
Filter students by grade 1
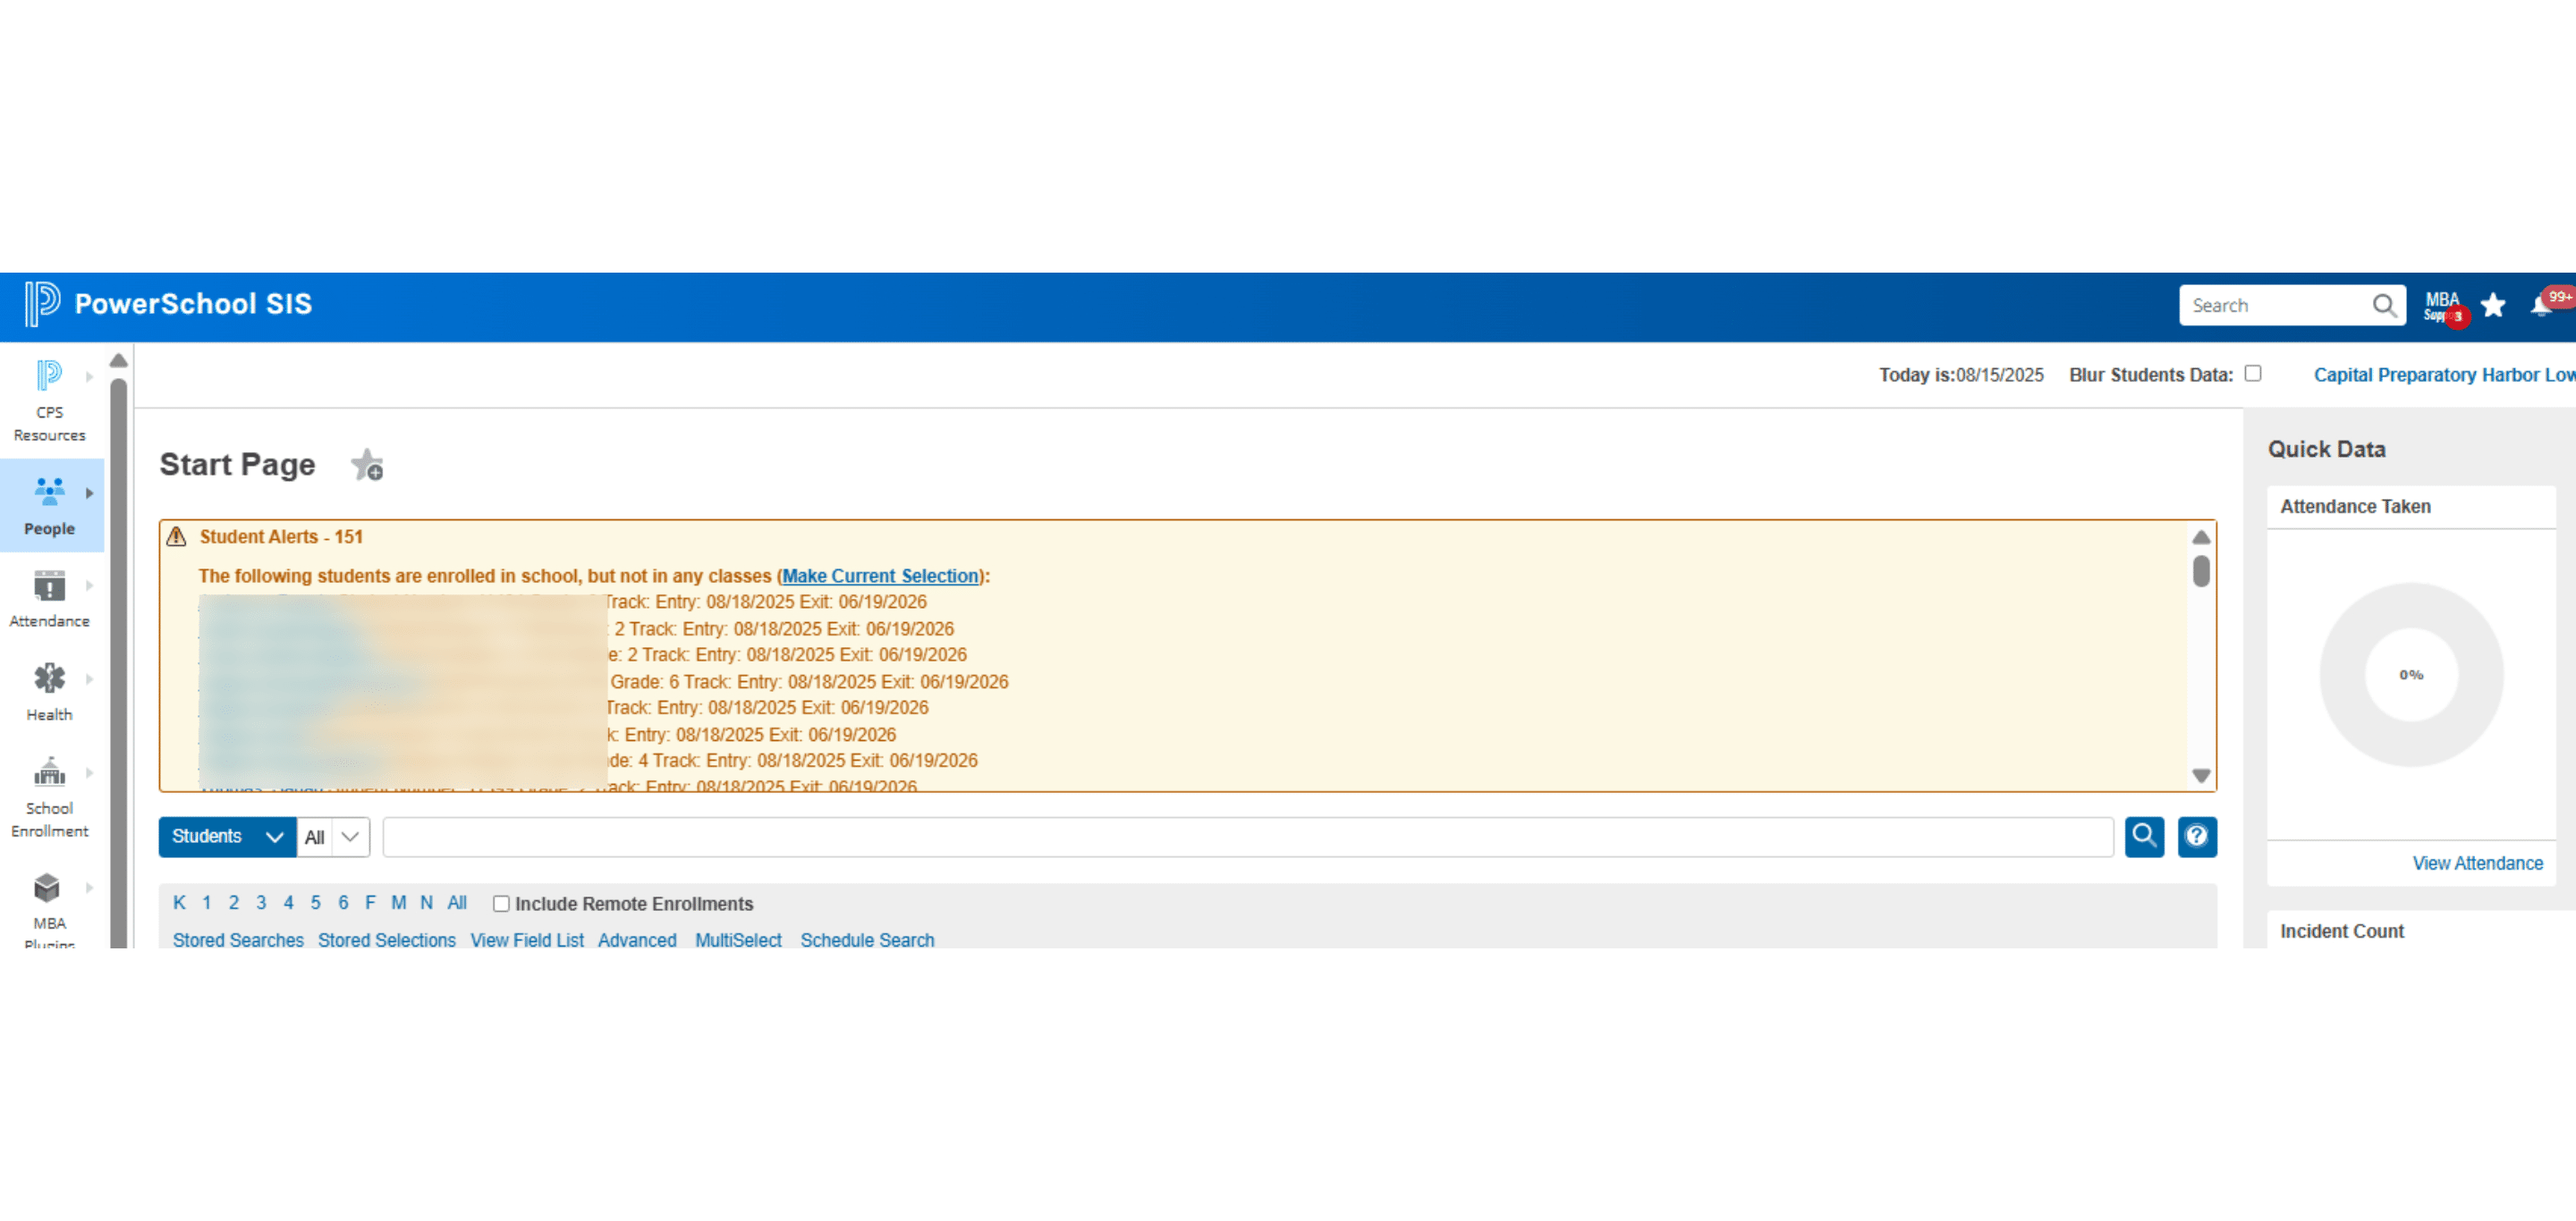pos(207,904)
